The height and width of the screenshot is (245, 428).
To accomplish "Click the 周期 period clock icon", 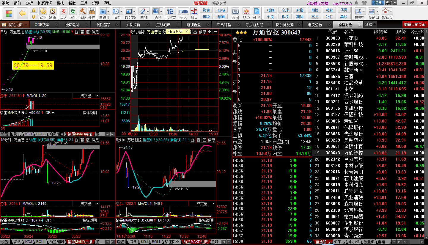I will pyautogui.click(x=116, y=11).
